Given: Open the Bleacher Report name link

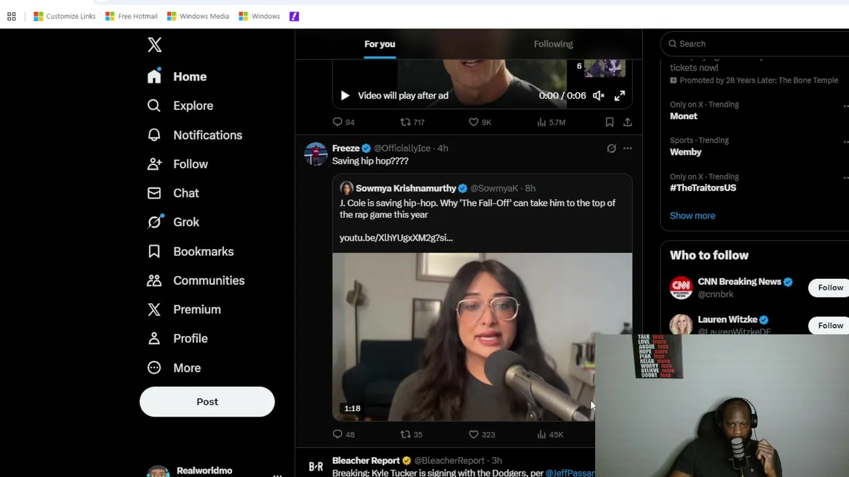Looking at the screenshot, I should 366,460.
